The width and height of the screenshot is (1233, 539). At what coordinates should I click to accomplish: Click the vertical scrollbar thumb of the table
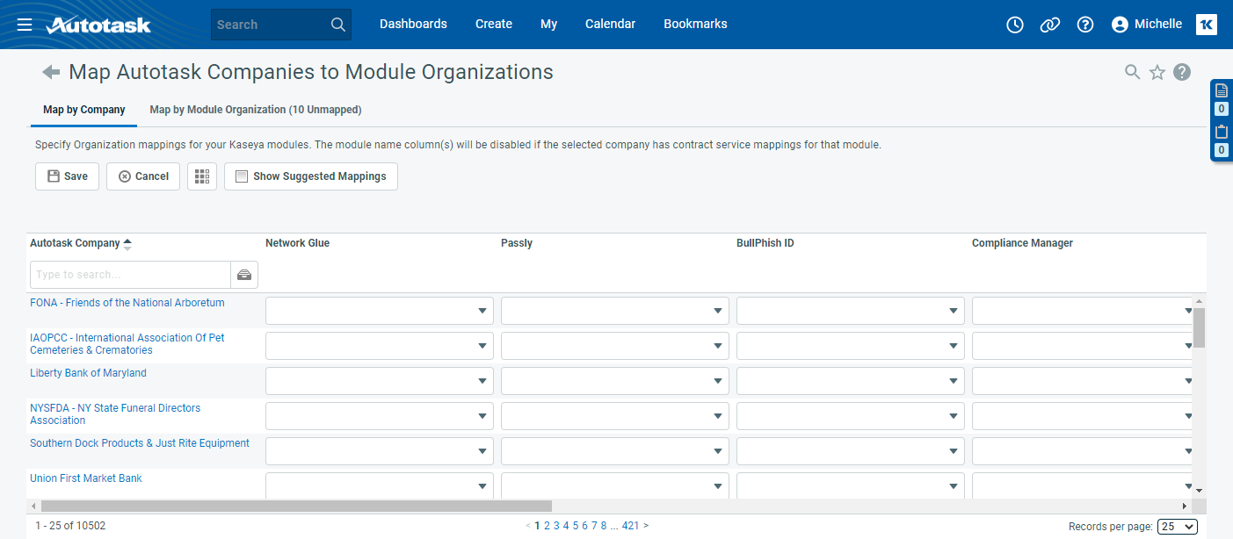[1199, 328]
